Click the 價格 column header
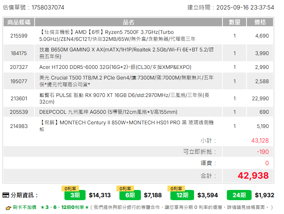The height and width of the screenshot is (214, 284). pyautogui.click(x=260, y=22)
